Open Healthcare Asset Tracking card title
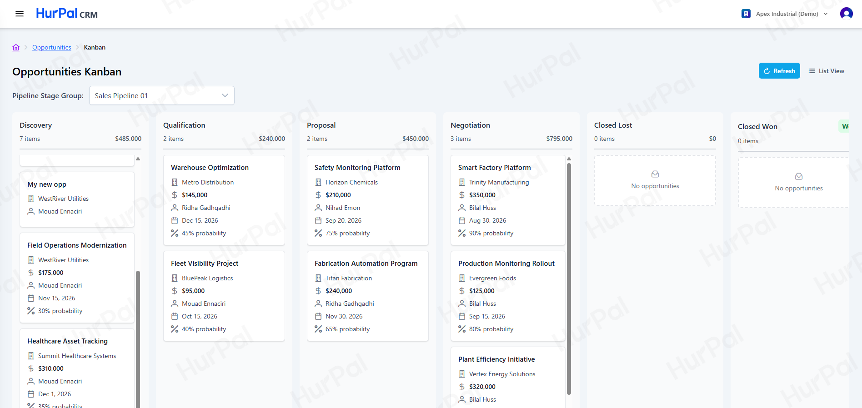This screenshot has width=862, height=408. [x=67, y=341]
